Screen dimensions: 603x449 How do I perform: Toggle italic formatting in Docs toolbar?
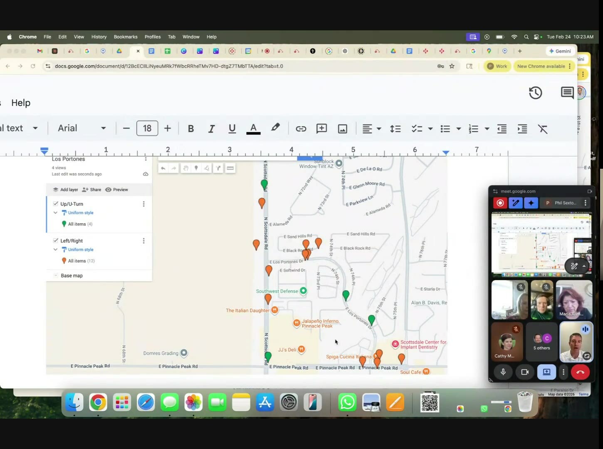click(211, 129)
